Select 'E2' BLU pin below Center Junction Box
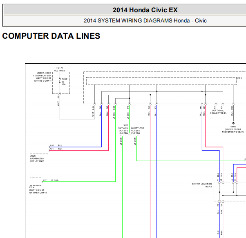 click(x=218, y=205)
